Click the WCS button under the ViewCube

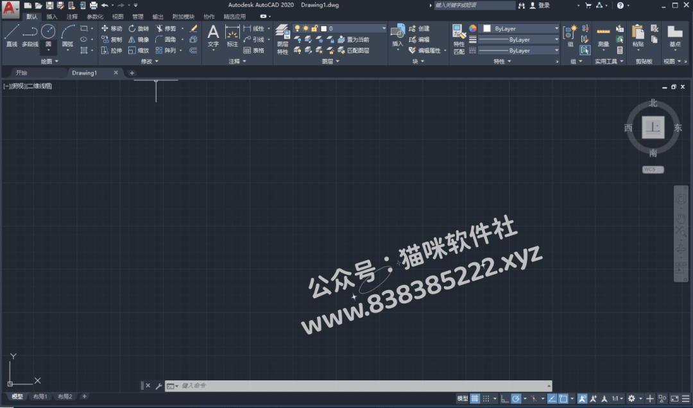[x=653, y=169]
